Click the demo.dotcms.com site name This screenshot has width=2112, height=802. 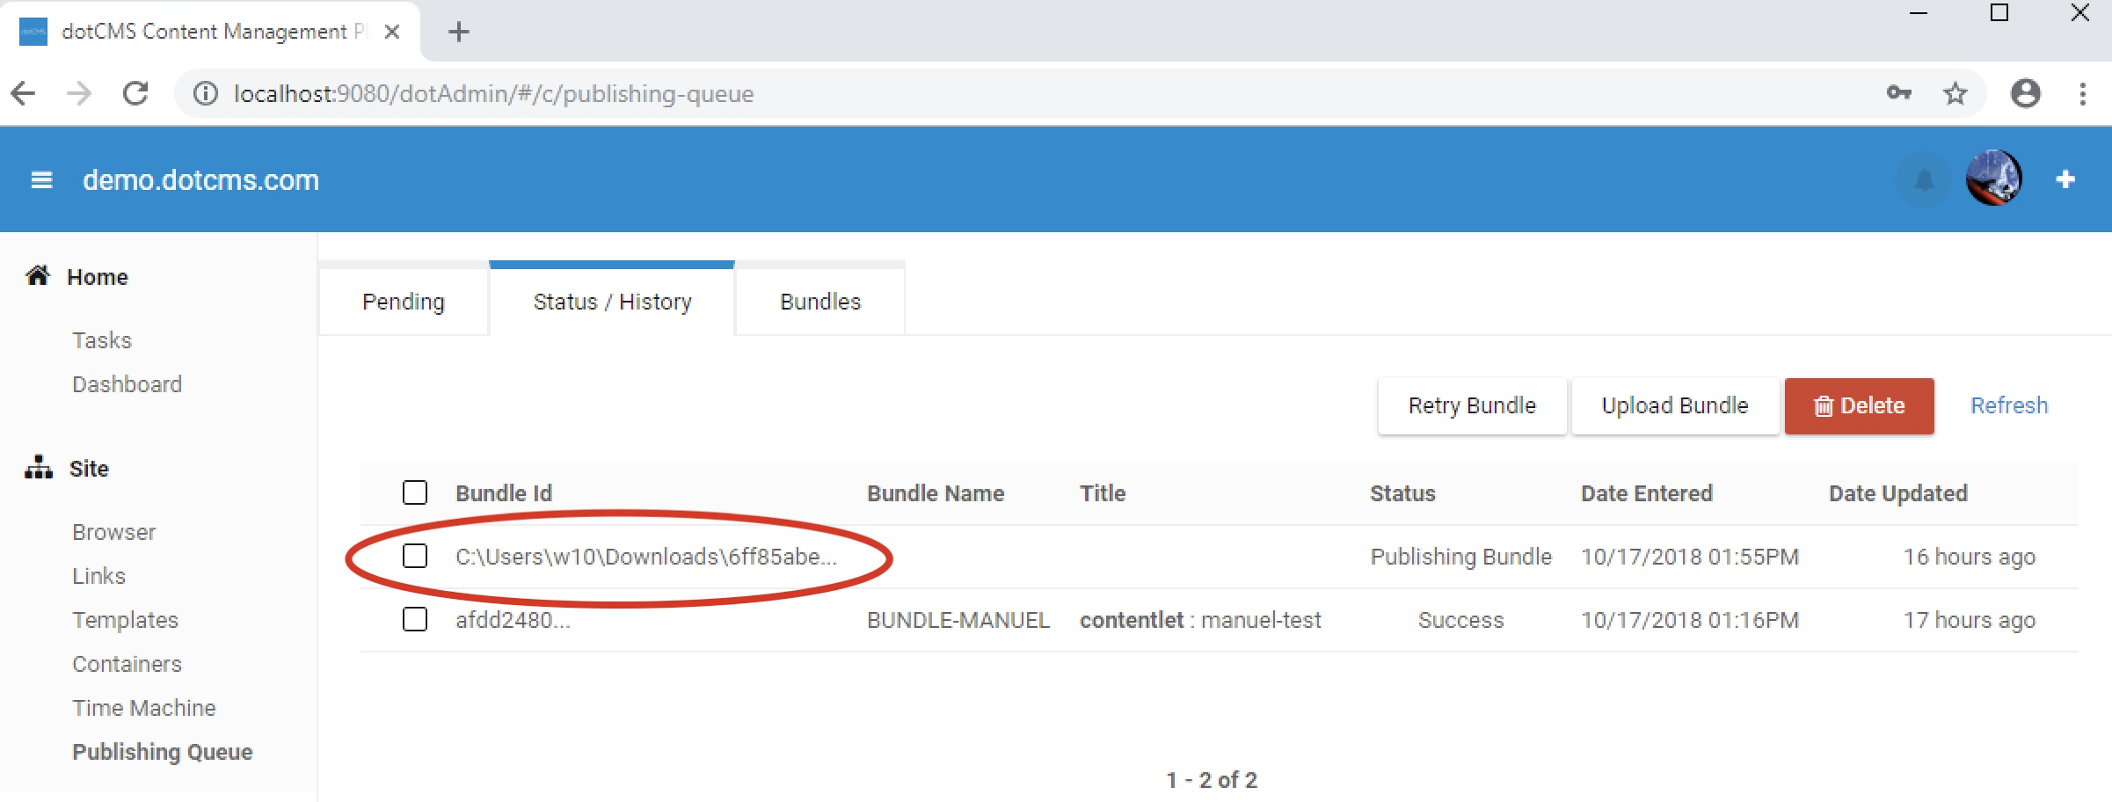pos(200,179)
